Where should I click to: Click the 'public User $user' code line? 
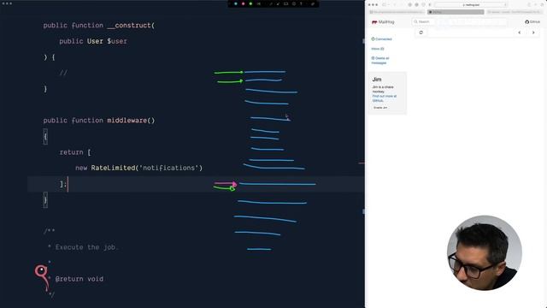point(93,41)
